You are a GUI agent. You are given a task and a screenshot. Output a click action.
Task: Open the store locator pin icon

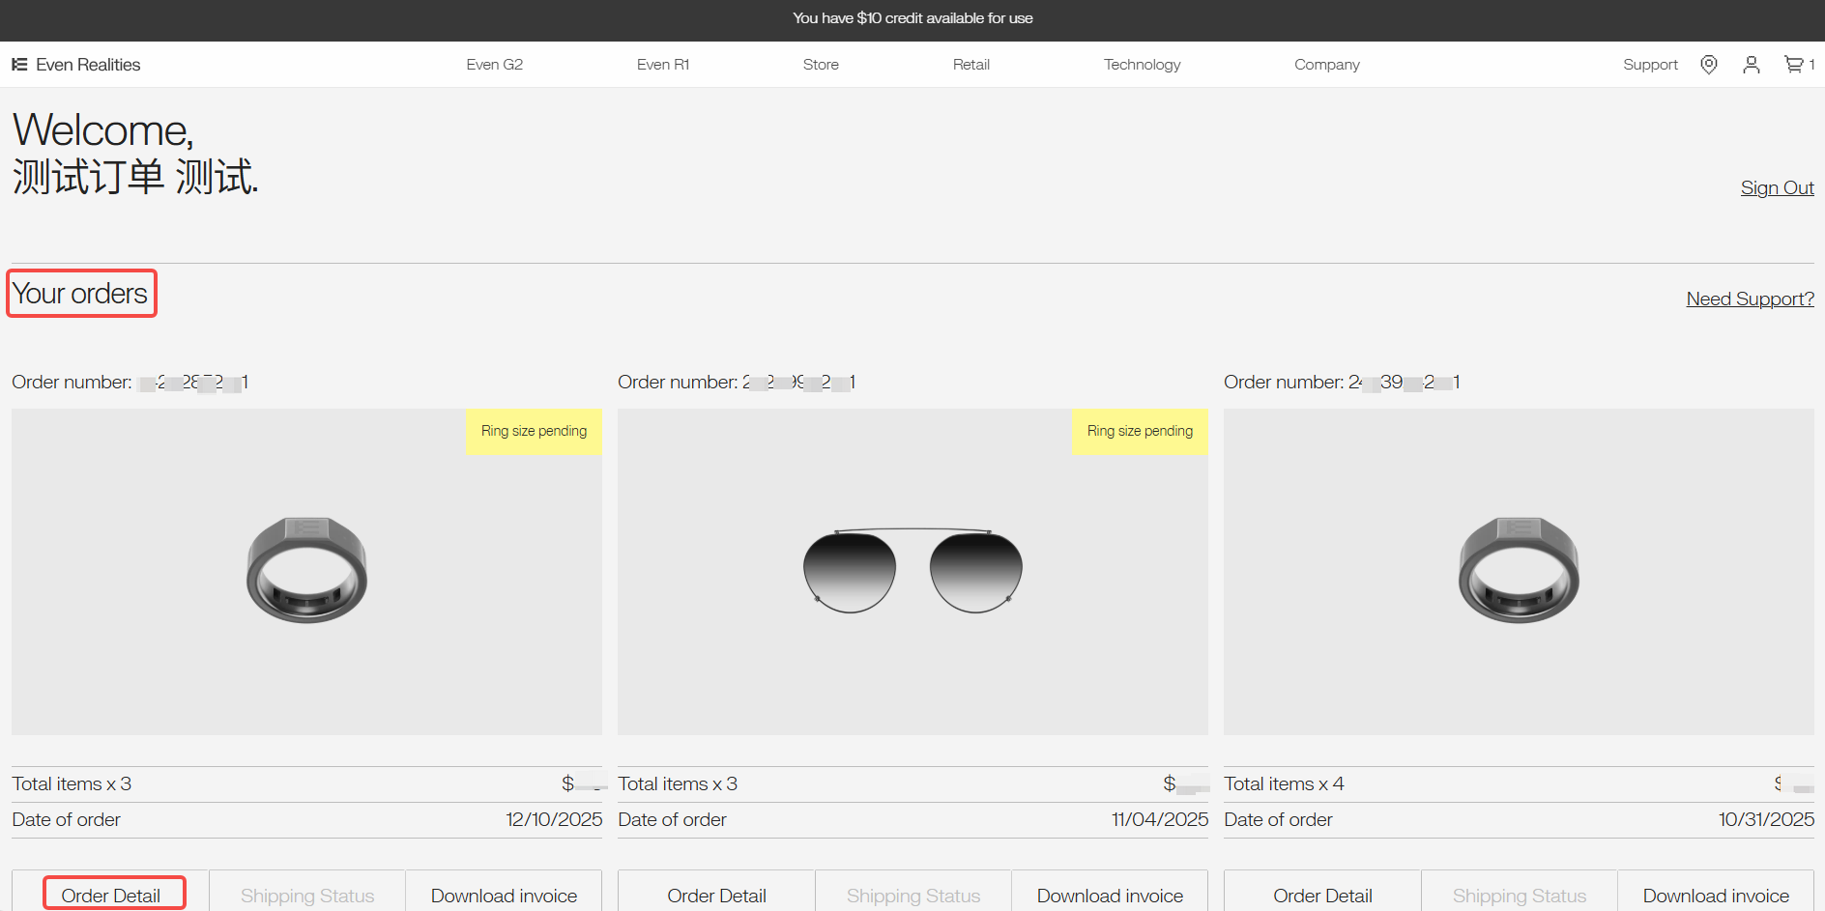[1709, 65]
